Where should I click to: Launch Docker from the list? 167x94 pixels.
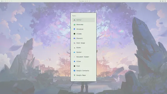(x=83, y=52)
